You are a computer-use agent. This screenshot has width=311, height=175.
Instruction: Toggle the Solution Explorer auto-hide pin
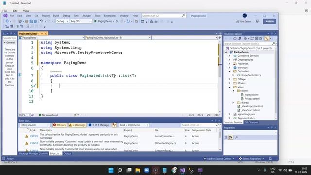(x=272, y=34)
